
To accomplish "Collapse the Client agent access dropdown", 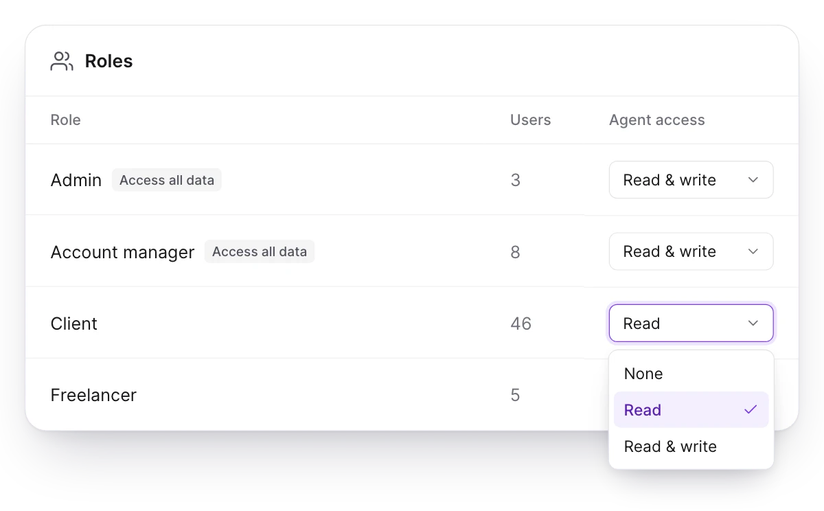I will click(691, 323).
